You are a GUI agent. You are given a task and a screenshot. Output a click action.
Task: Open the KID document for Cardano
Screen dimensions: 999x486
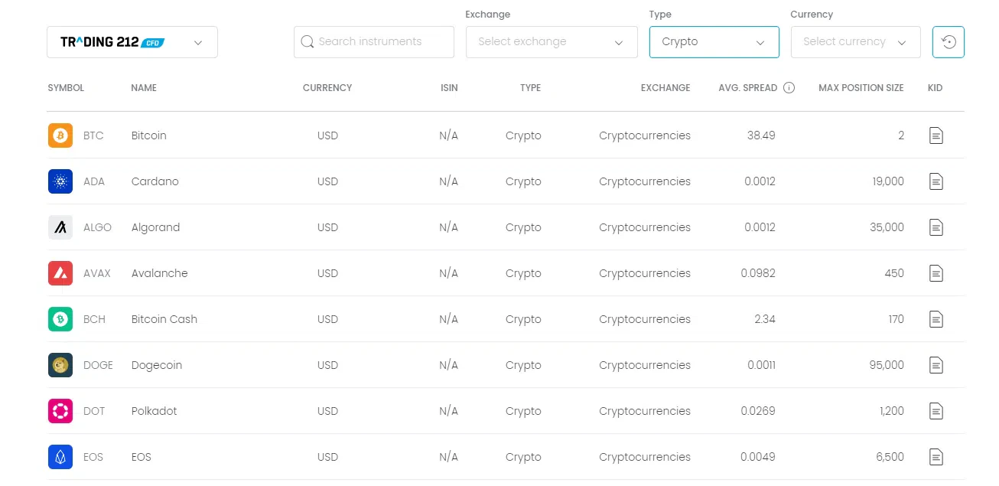tap(936, 181)
